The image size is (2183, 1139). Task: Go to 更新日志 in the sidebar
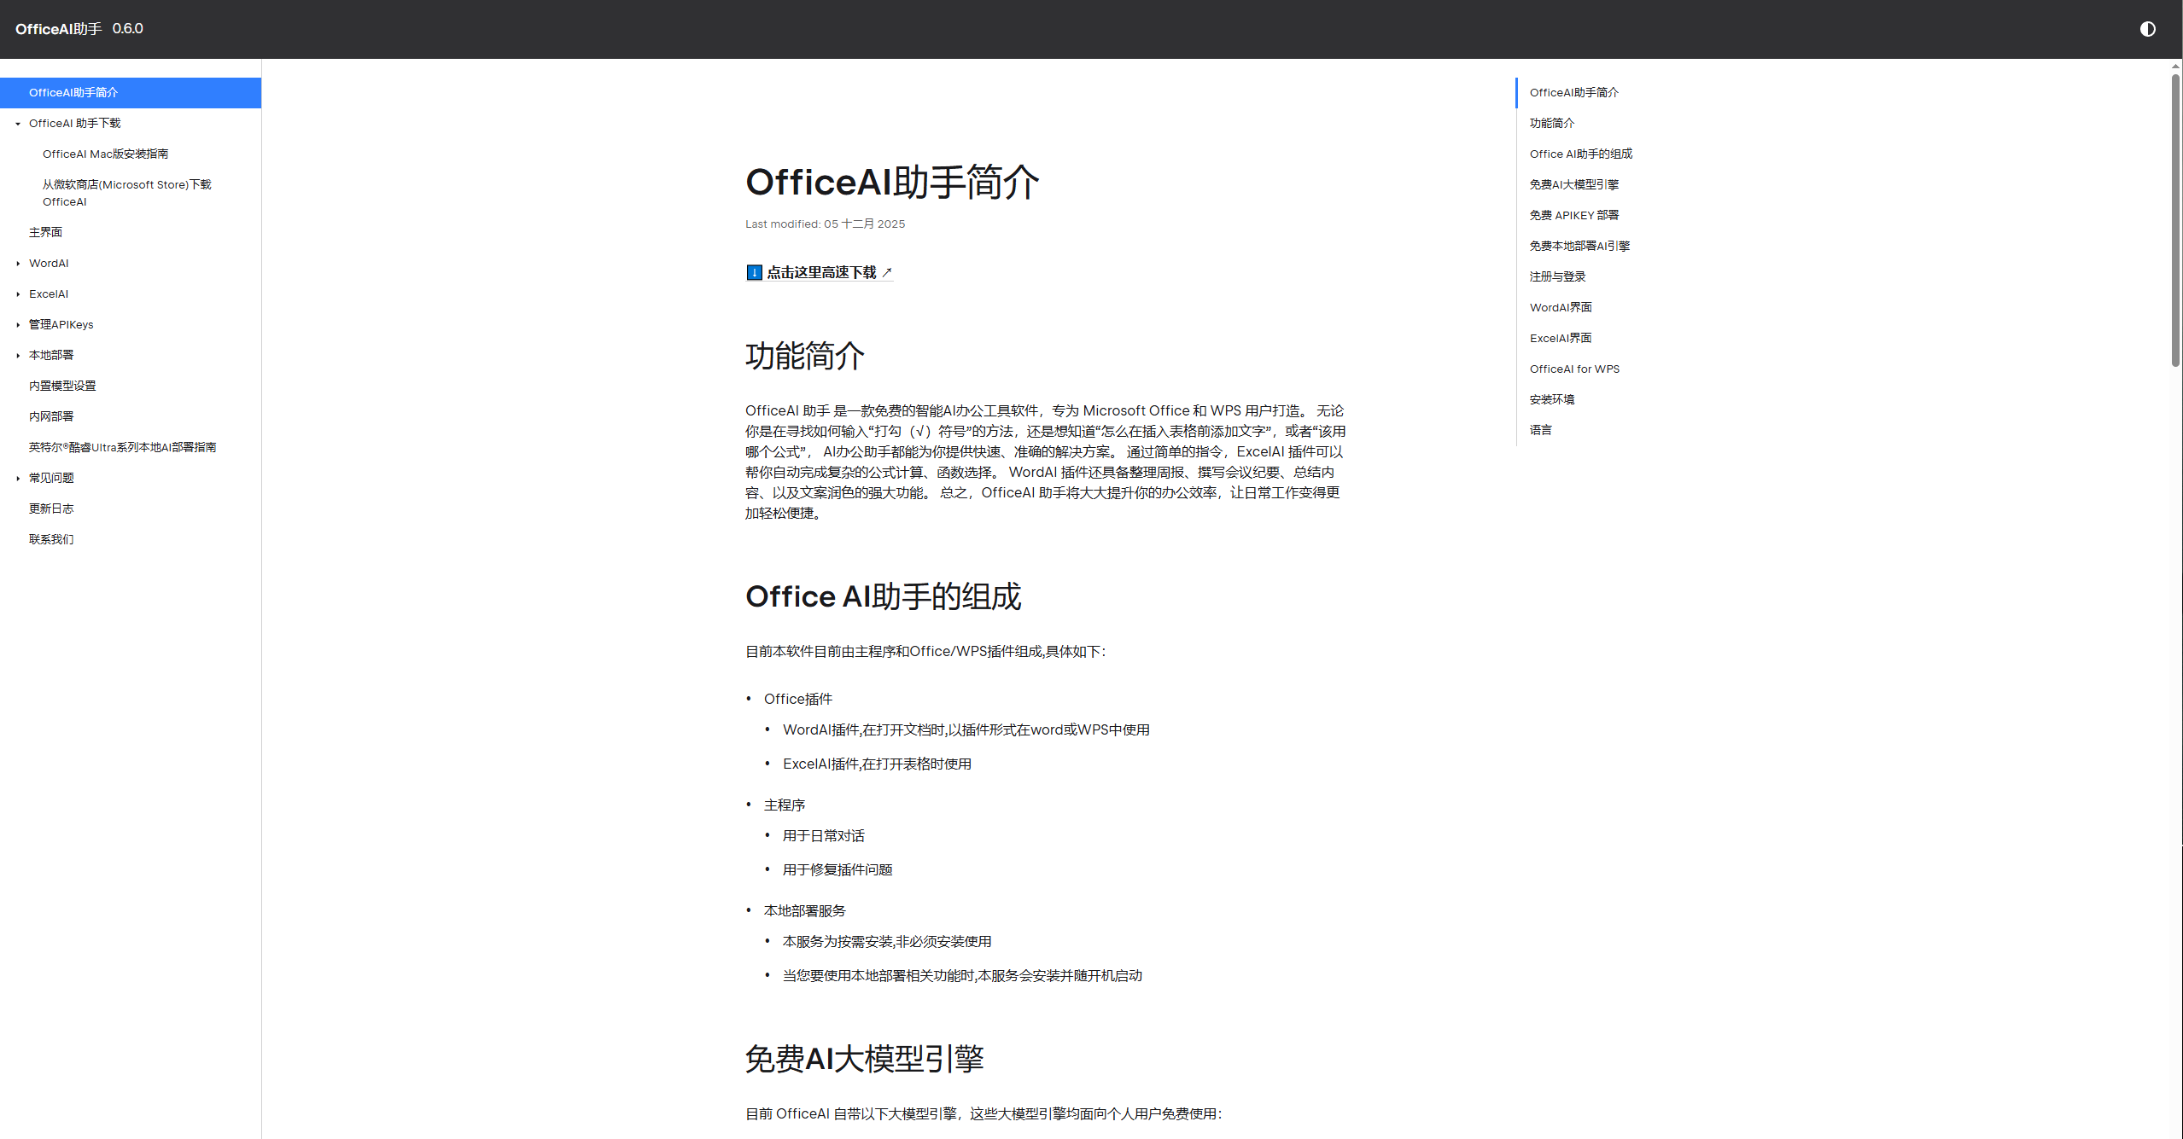click(51, 508)
